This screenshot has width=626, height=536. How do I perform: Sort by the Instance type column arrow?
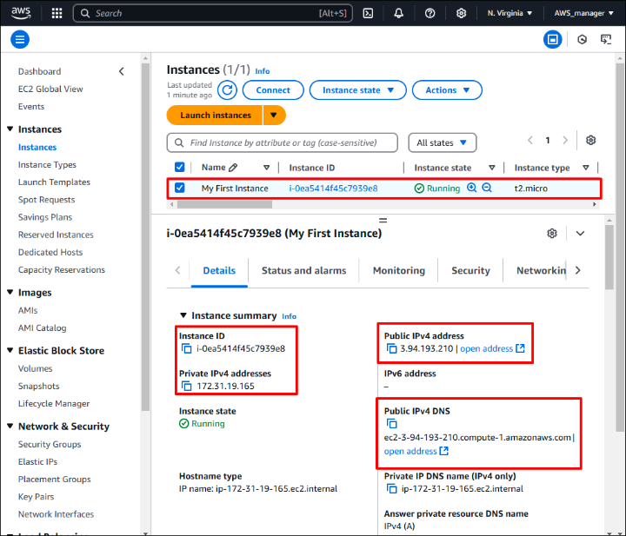586,168
